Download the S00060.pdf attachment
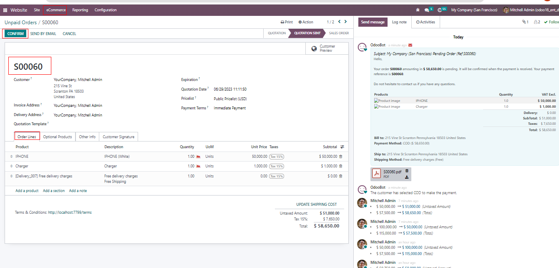559x268 pixels. point(407,177)
